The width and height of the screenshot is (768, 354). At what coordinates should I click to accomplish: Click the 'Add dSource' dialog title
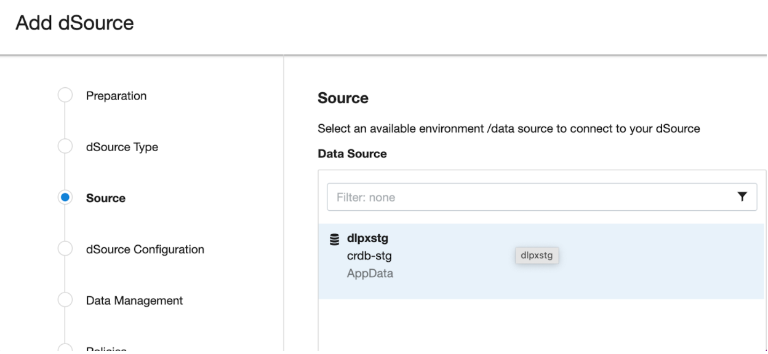74,23
